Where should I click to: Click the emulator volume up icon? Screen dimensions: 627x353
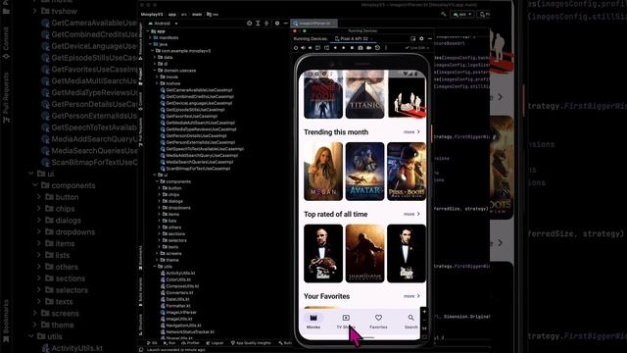tap(303, 48)
